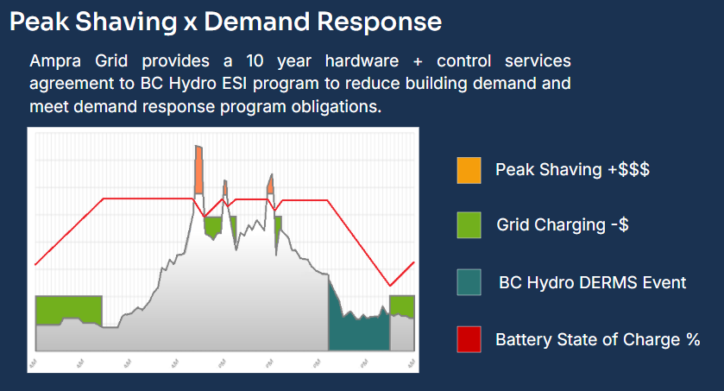Click the red line's lowest dip near right side
This screenshot has width=724, height=391.
pyautogui.click(x=391, y=285)
